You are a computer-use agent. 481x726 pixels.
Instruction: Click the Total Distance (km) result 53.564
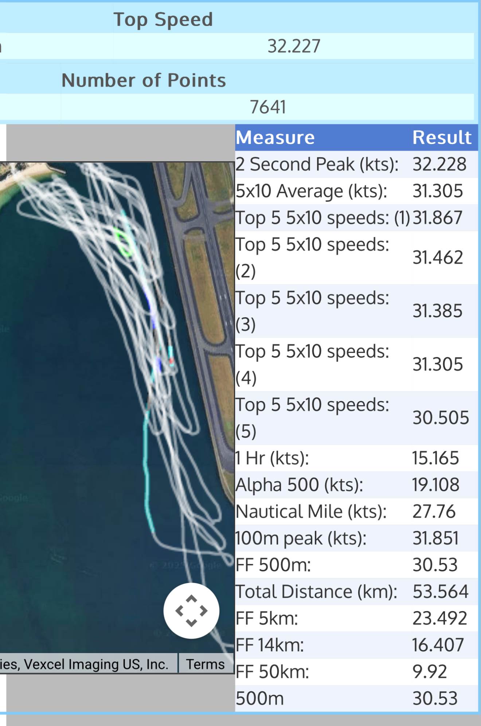coord(440,591)
